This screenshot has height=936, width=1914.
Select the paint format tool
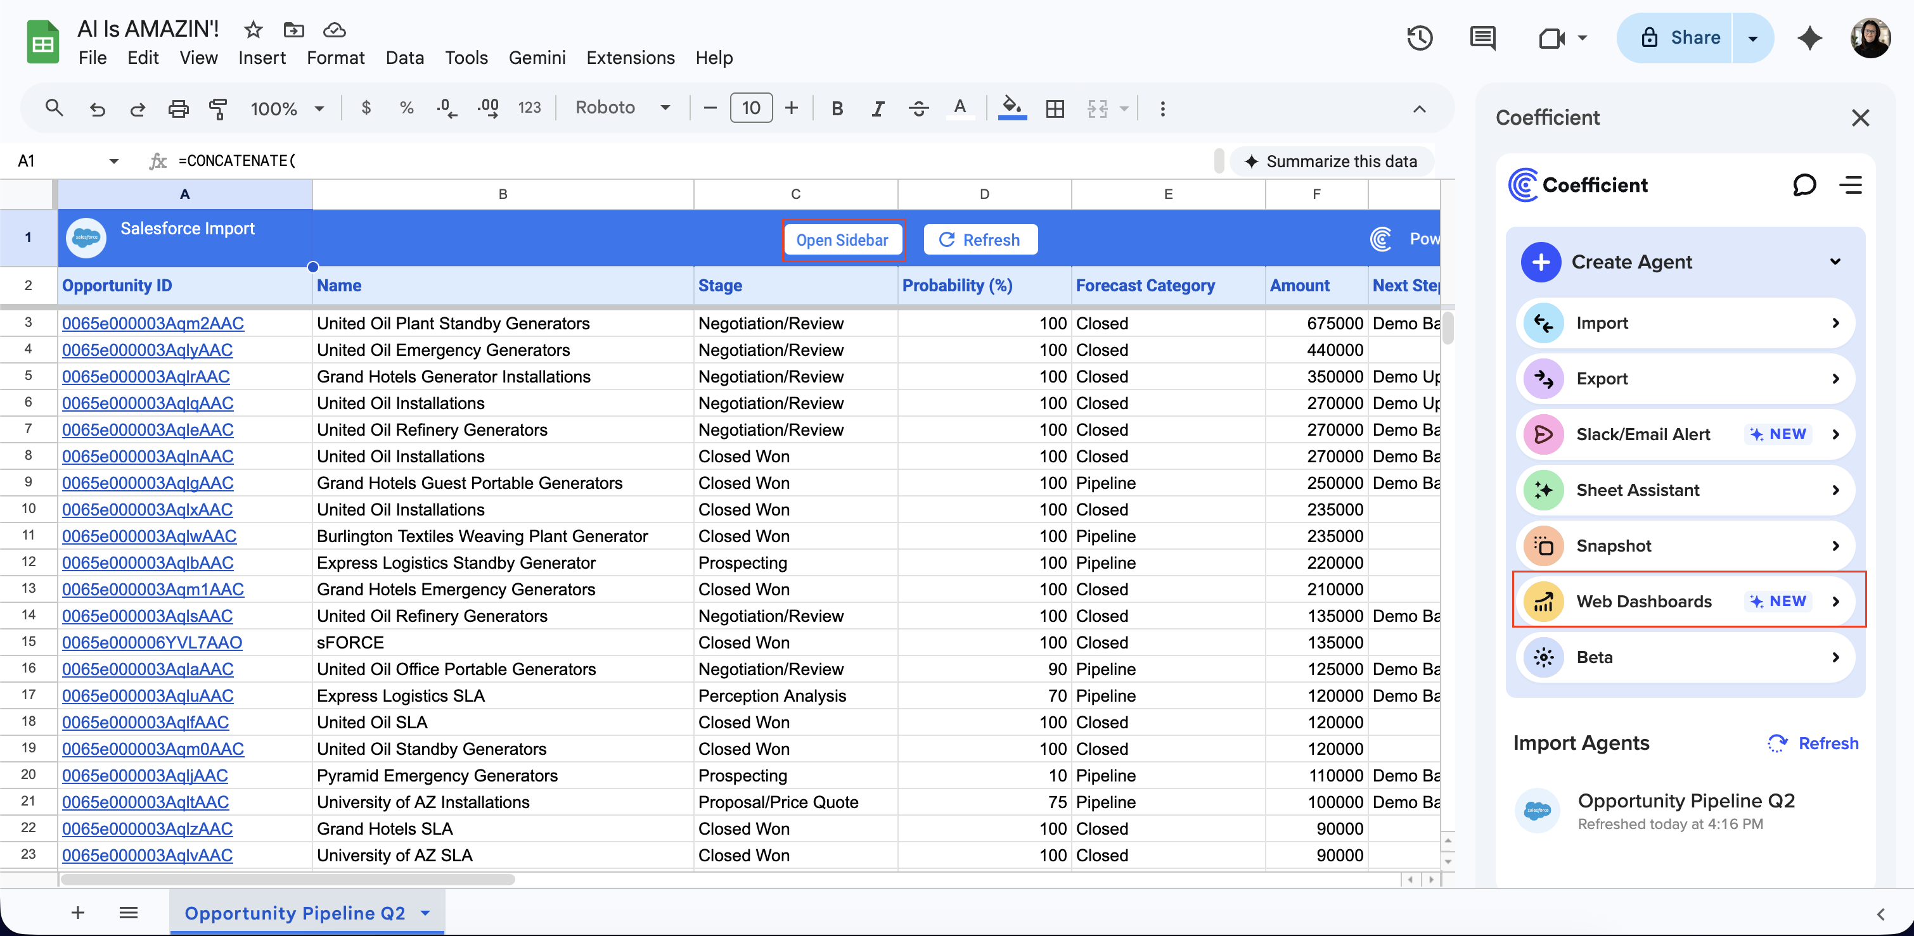[219, 108]
